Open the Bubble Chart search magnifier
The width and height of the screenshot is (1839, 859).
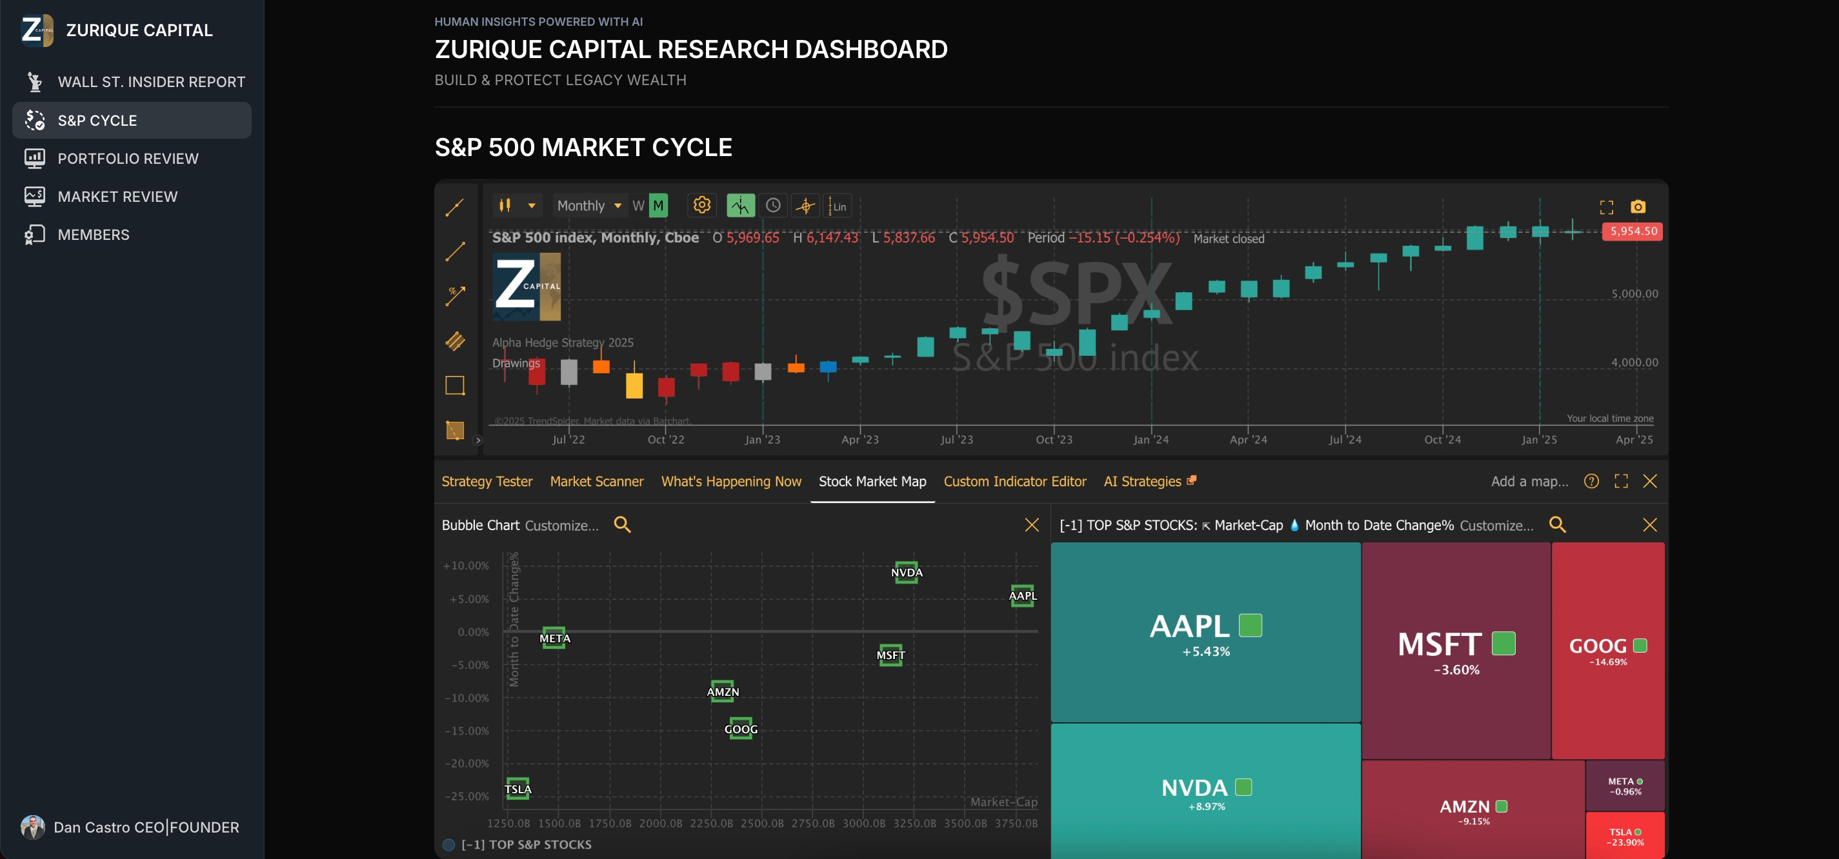pyautogui.click(x=622, y=524)
